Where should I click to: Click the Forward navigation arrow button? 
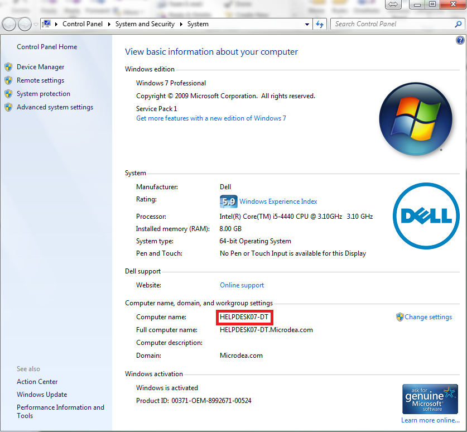(25, 24)
